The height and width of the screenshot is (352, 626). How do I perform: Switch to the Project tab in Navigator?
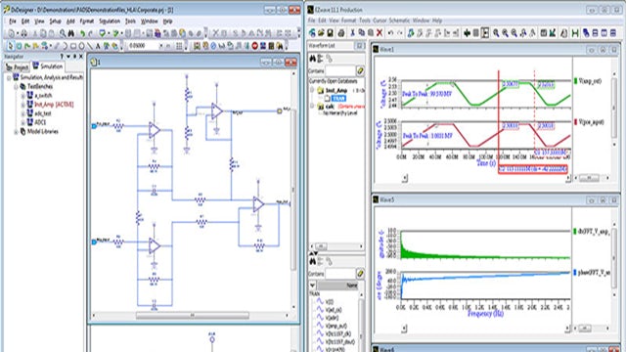pyautogui.click(x=18, y=67)
